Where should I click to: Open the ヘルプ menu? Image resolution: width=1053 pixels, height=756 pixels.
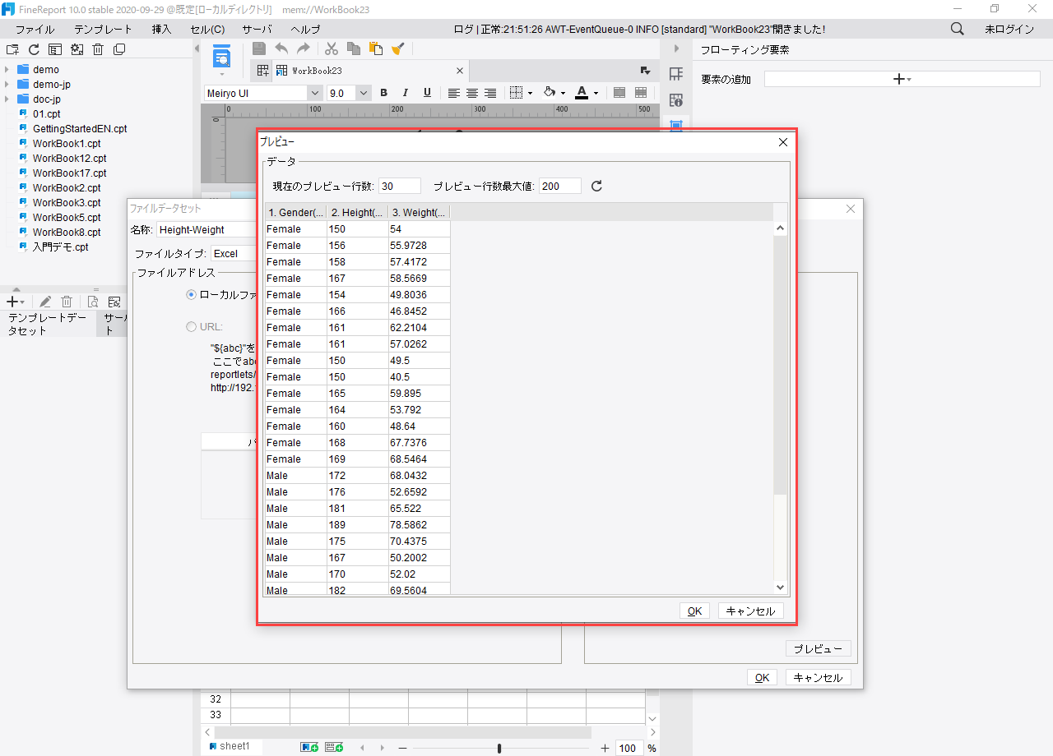point(305,29)
